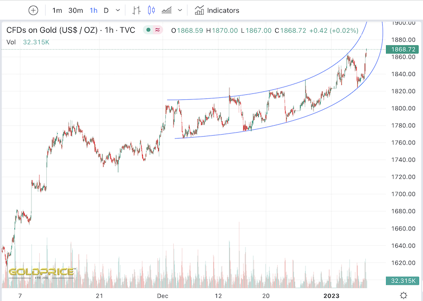Select the candlestick chart style icon
This screenshot has width=423, height=301.
pos(152,10)
